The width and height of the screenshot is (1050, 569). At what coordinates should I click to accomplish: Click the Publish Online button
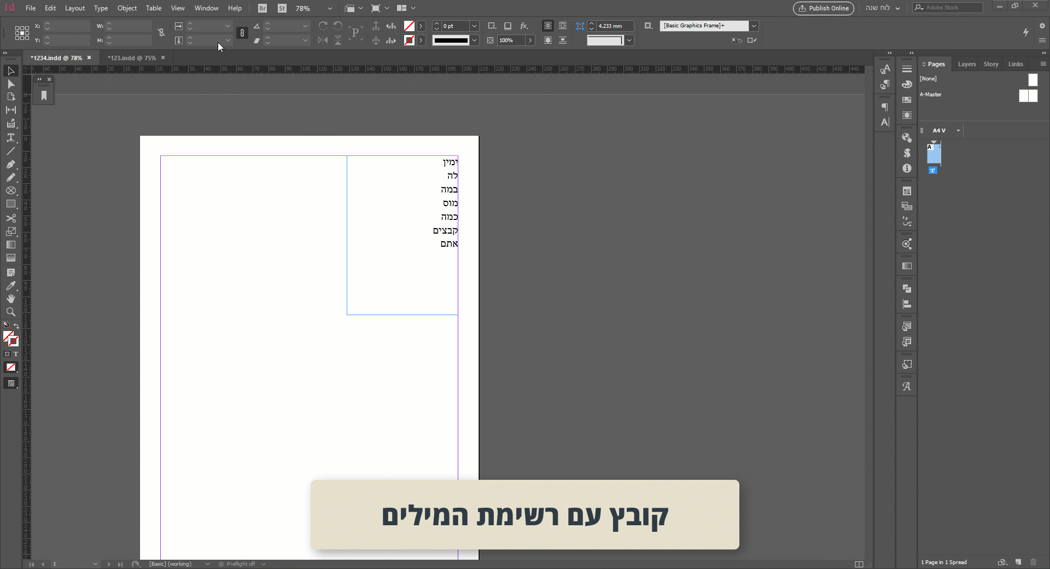(x=823, y=8)
